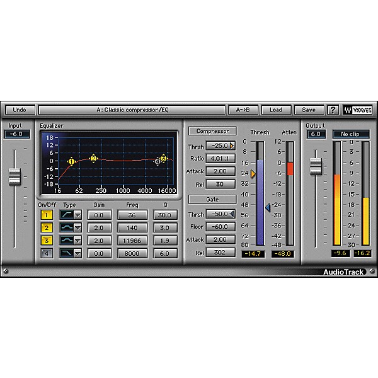This screenshot has height=378, width=378.
Task: Open band 4 filter type dropdown arrow
Action: coord(77,253)
